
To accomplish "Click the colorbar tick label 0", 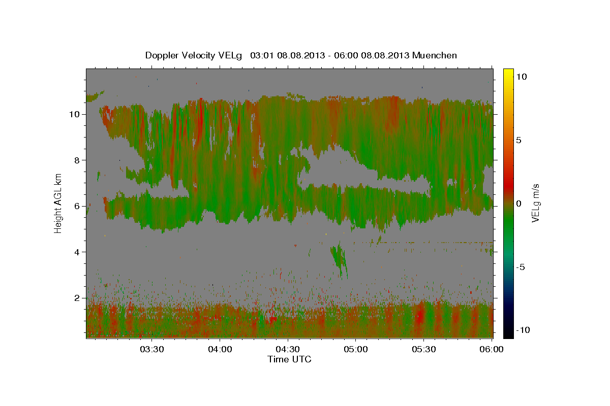I will pos(518,203).
